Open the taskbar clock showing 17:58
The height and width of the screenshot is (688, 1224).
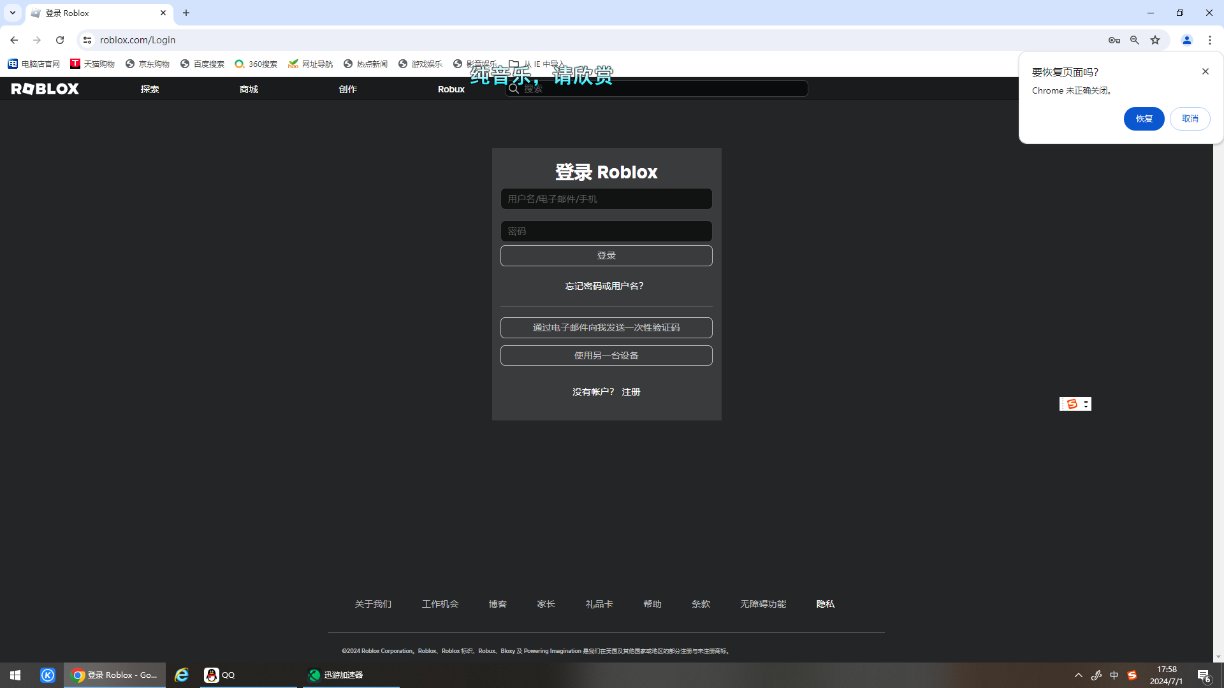click(1167, 675)
